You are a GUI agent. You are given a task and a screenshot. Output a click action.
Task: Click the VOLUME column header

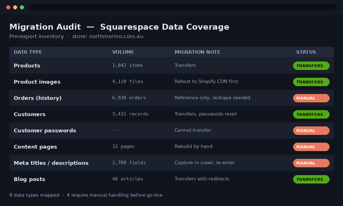coord(123,52)
